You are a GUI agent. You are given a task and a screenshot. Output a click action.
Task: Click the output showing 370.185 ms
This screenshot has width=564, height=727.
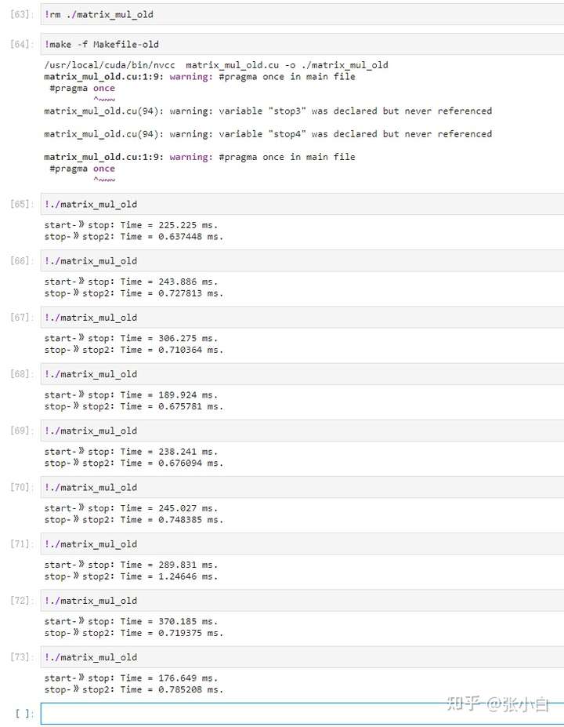click(x=131, y=621)
